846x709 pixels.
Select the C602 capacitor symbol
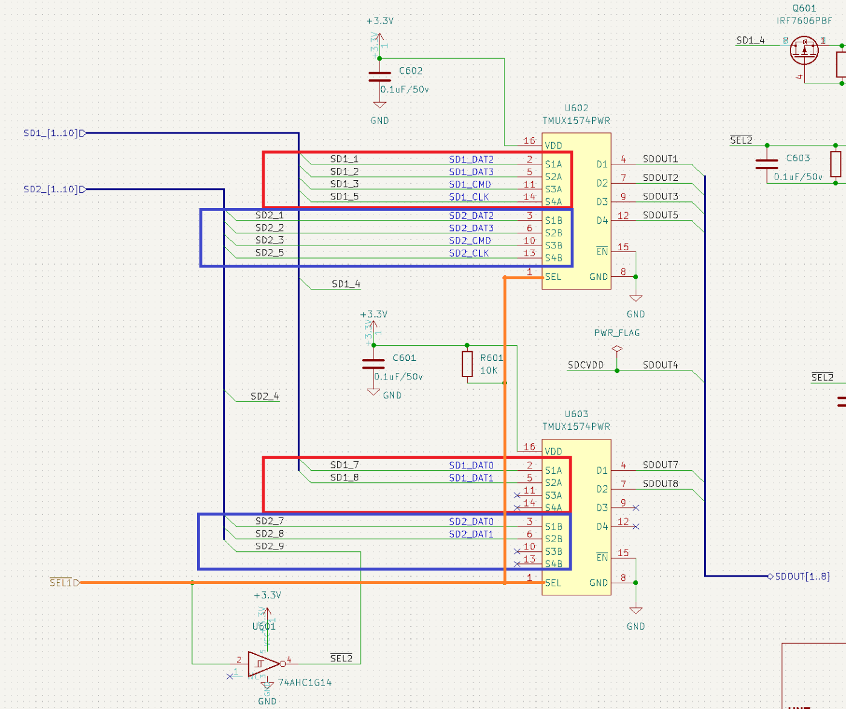(x=379, y=77)
